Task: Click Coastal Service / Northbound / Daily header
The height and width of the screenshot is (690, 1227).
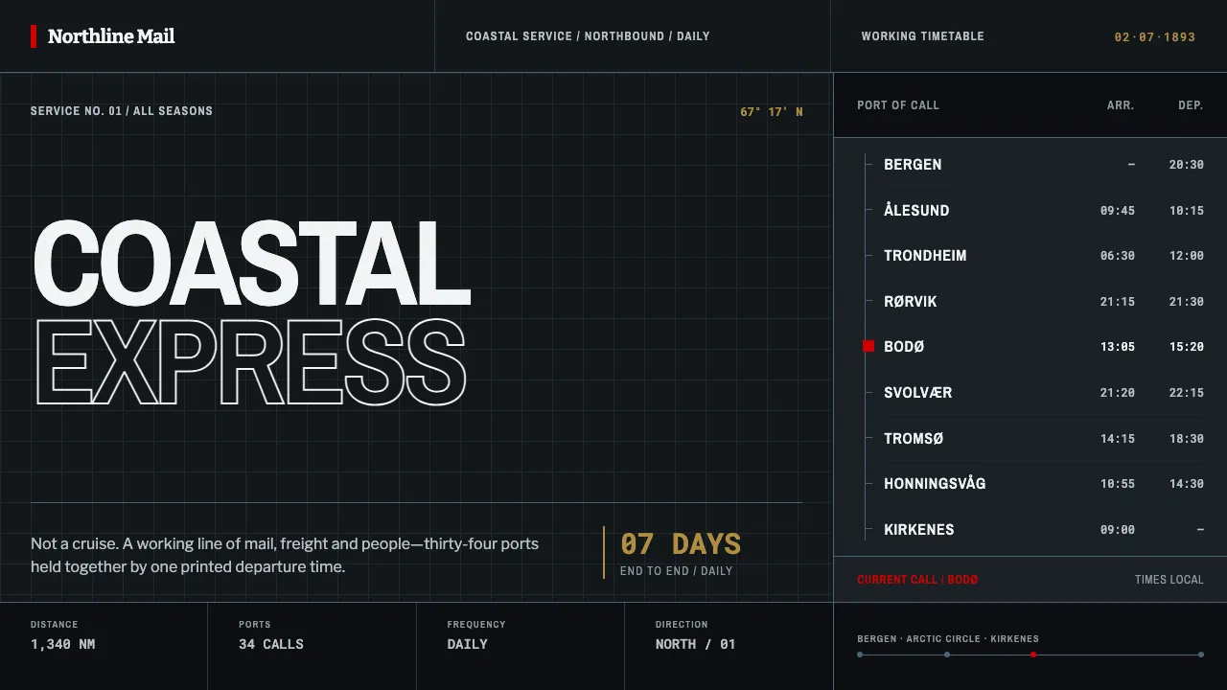Action: (x=588, y=36)
